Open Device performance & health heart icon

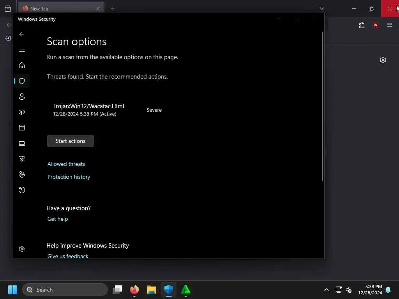pyautogui.click(x=22, y=159)
